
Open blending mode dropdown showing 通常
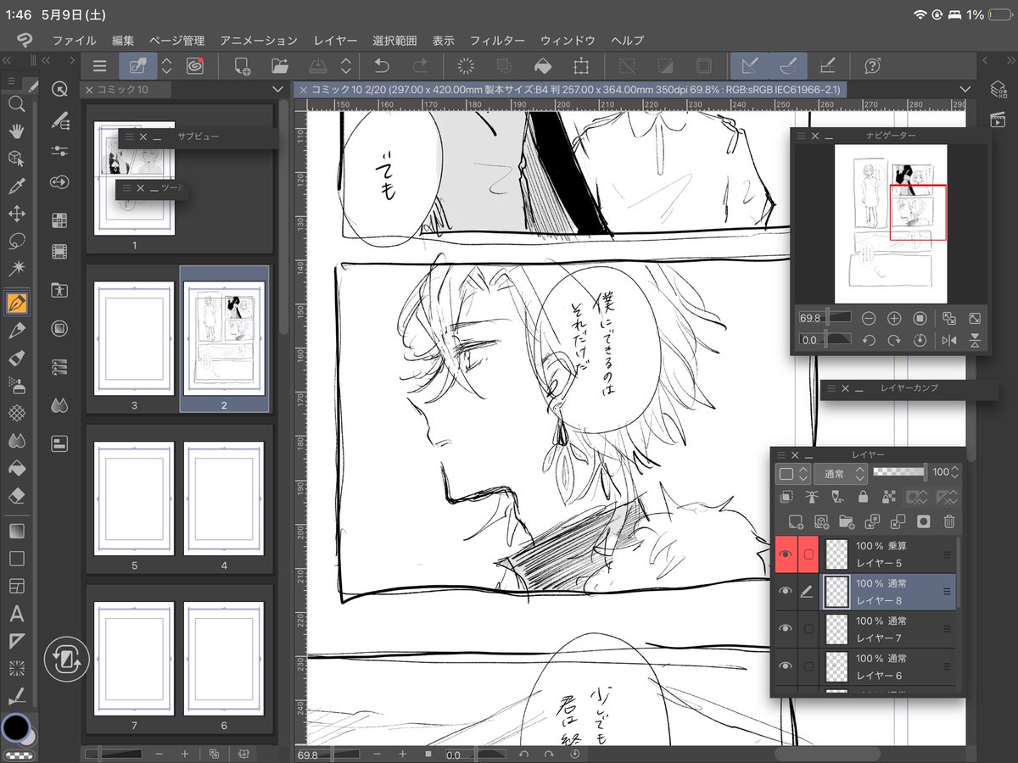841,473
